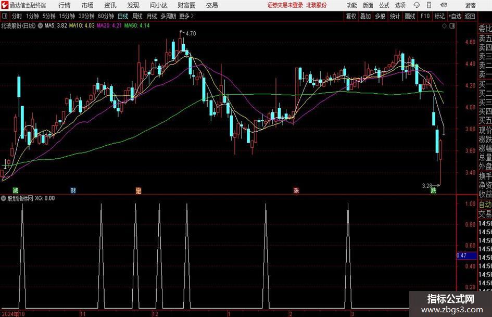
Task: Open the customer service headset icon
Action: (417, 5)
